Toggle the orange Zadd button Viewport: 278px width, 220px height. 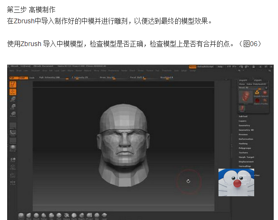click(23, 78)
